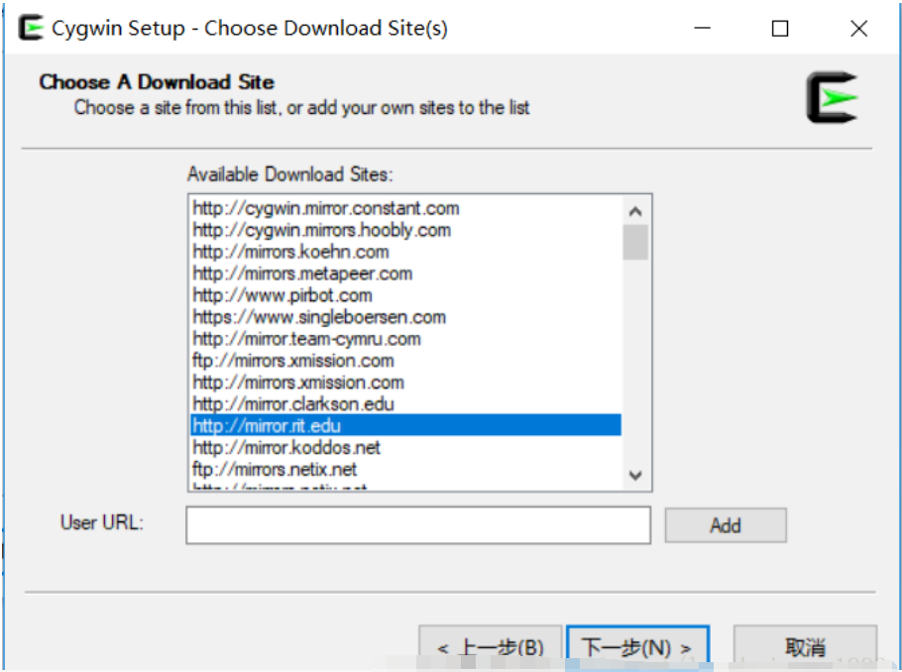Click scrollbar down arrow in site list
The height and width of the screenshot is (672, 902).
tap(635, 475)
